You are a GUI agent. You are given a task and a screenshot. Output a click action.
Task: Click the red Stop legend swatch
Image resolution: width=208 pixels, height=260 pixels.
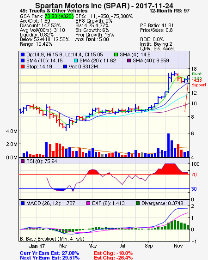23,67
